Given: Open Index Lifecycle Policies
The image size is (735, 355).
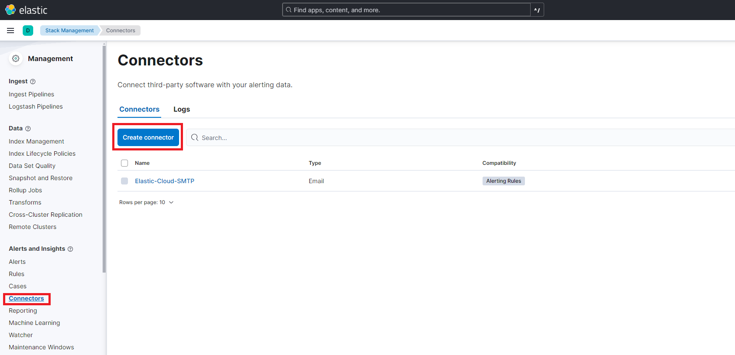Looking at the screenshot, I should click(x=42, y=154).
